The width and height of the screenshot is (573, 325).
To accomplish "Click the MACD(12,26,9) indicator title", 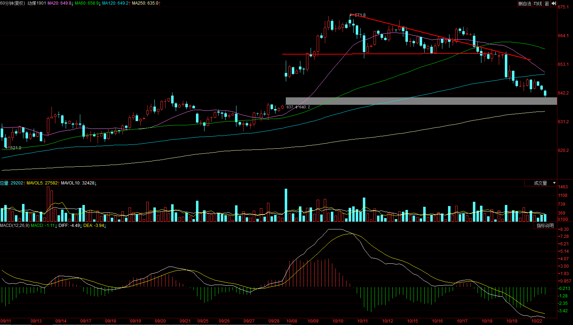I will (x=15, y=226).
